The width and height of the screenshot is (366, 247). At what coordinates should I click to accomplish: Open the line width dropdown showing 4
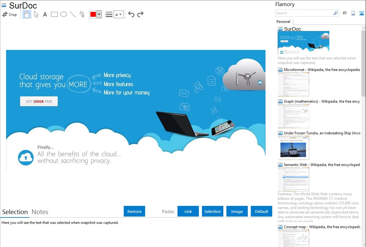coord(118,14)
